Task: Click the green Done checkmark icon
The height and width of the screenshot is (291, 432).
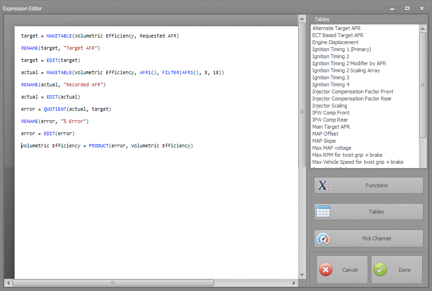Action: coord(380,270)
